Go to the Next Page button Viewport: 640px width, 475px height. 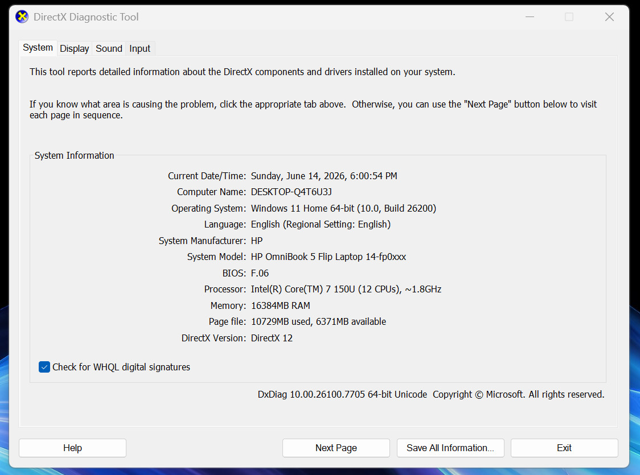(x=336, y=448)
